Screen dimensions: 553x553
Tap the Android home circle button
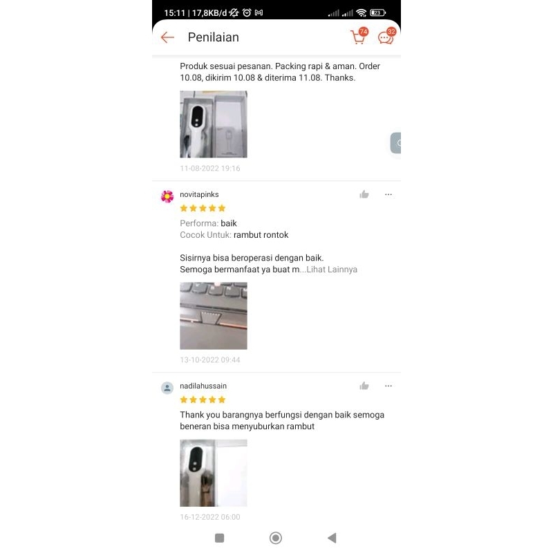point(275,538)
